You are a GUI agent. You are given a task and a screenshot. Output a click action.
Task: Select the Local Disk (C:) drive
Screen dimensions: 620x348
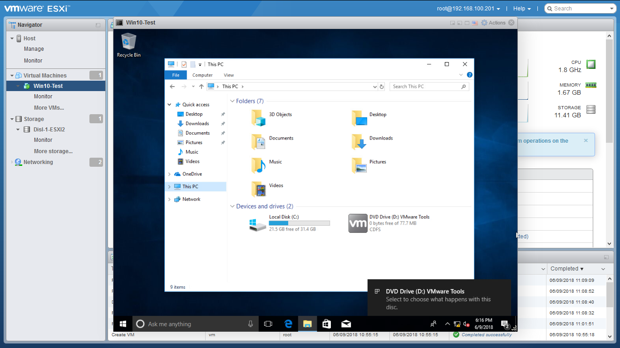click(x=258, y=223)
